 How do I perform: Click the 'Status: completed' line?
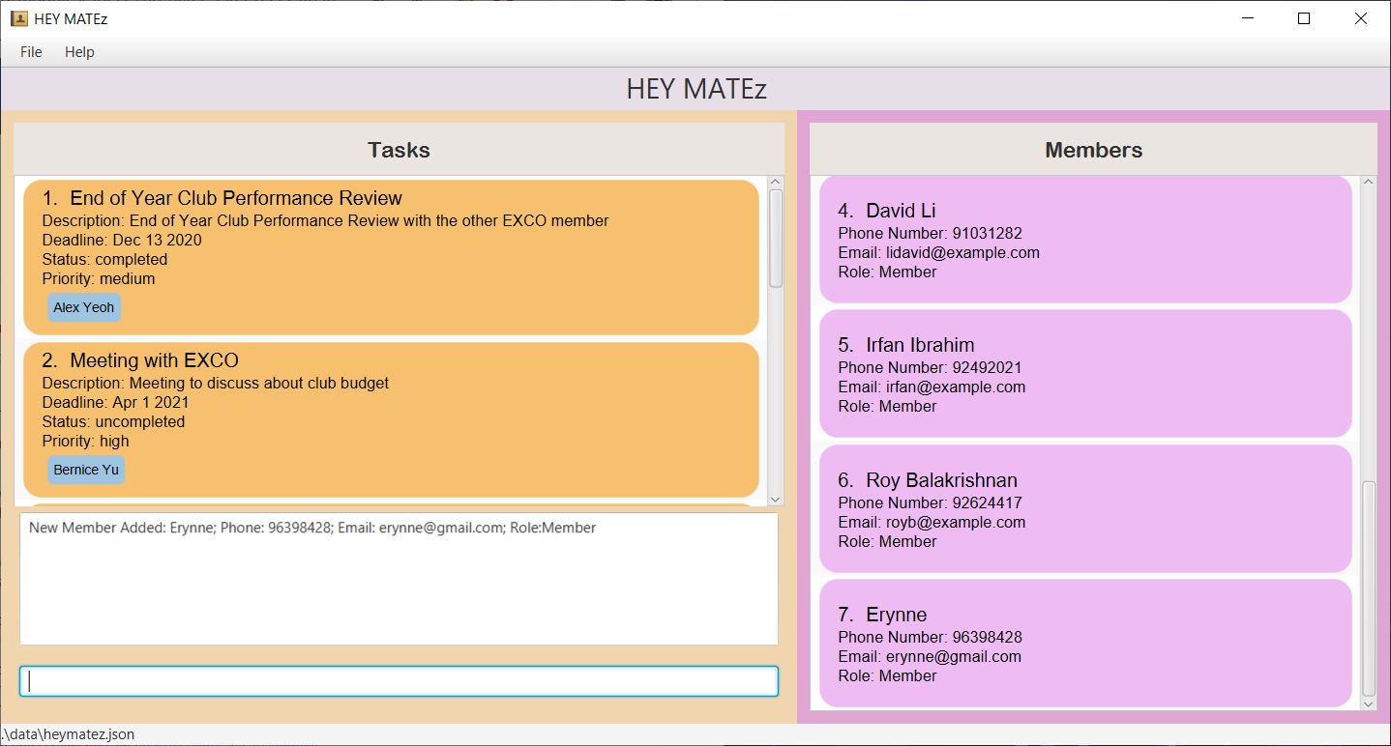[x=104, y=259]
